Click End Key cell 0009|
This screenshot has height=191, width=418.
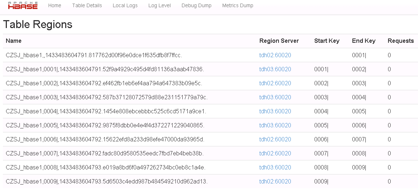point(359,167)
